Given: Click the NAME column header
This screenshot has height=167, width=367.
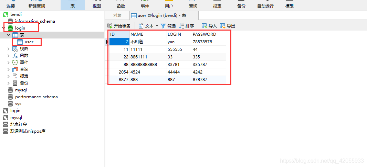Looking at the screenshot, I should click(148, 34).
